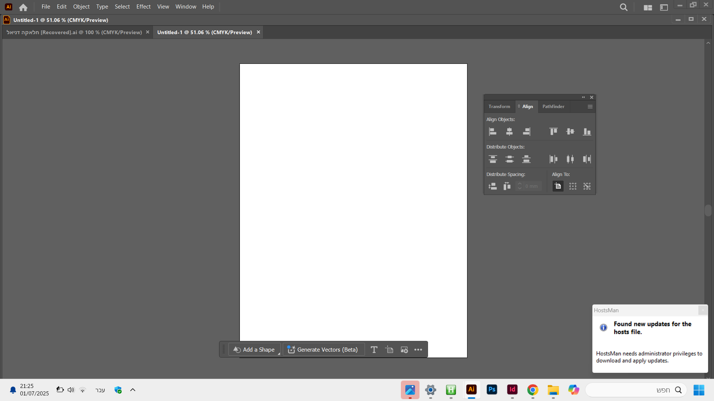Click Horizontal Distribute Left icon
This screenshot has height=401, width=714.
click(x=553, y=159)
